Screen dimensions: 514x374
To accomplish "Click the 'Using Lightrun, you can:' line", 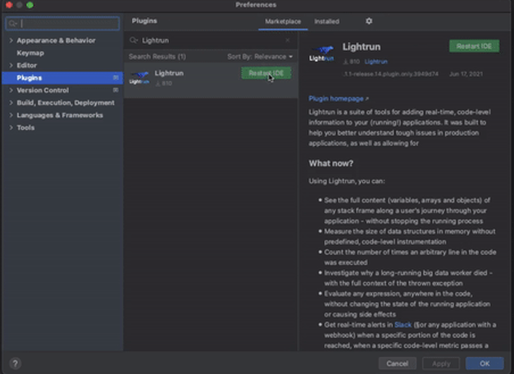I will tap(346, 181).
